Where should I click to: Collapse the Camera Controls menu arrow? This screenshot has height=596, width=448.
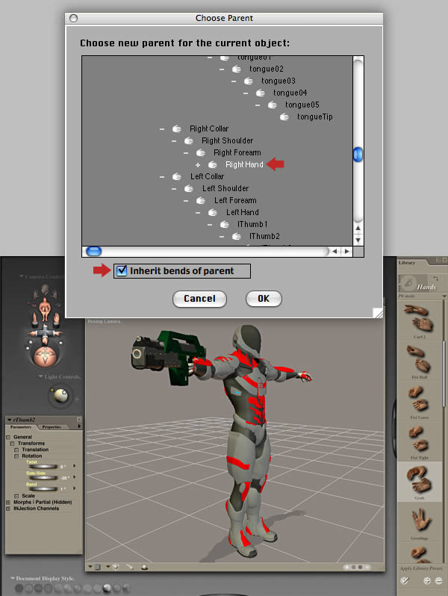click(x=22, y=276)
